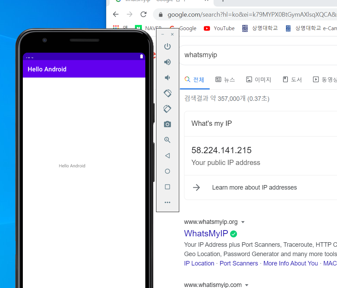Screen dimensions: 337x288
Task: Tap the emulator Overview square button
Action: (167, 186)
